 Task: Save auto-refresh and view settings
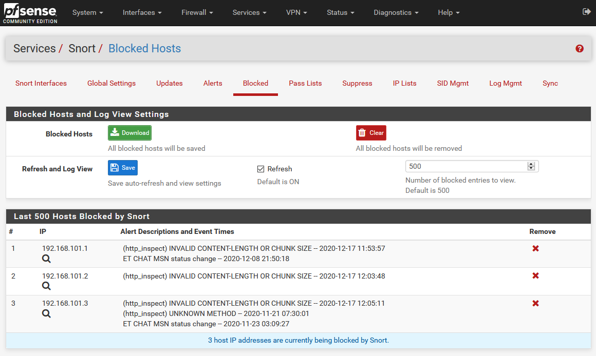point(123,168)
